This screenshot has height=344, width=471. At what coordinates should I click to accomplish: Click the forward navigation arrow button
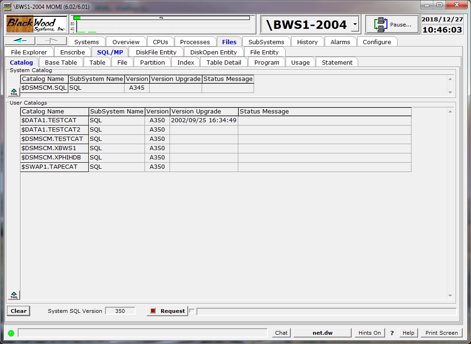tap(51, 41)
